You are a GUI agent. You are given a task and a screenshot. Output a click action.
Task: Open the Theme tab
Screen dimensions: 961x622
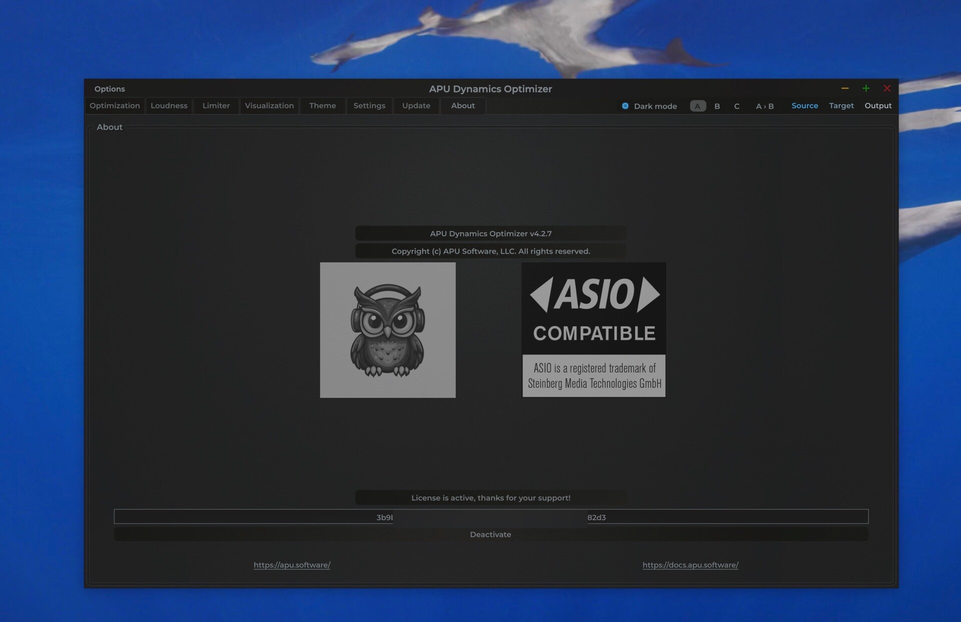(x=322, y=105)
